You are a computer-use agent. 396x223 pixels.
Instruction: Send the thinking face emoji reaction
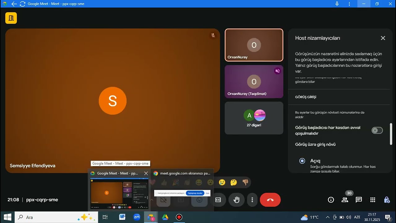(x=234, y=182)
